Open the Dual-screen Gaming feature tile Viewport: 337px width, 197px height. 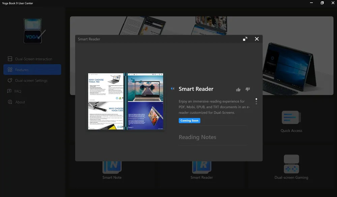(x=291, y=167)
